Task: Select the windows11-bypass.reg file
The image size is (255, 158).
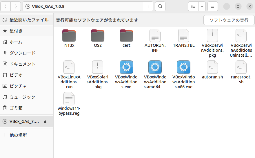Action: [x=69, y=104]
